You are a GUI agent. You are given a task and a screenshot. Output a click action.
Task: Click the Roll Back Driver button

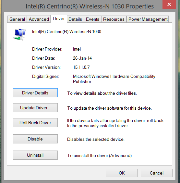click(x=35, y=123)
